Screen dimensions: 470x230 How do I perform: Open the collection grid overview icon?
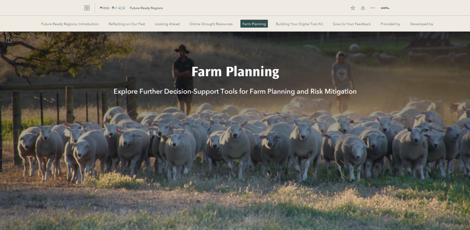tap(87, 8)
